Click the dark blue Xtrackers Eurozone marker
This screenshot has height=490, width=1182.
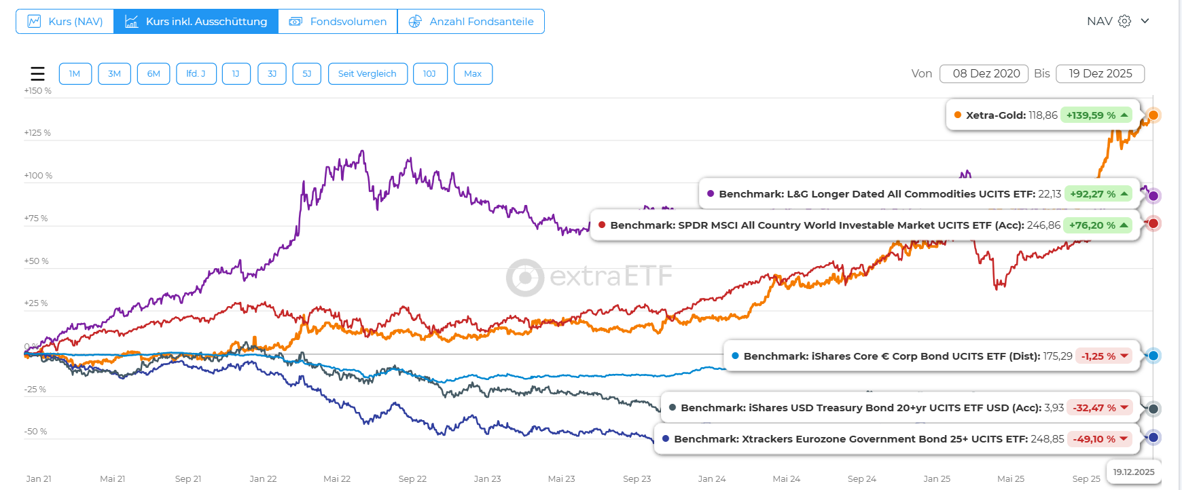click(x=1153, y=438)
